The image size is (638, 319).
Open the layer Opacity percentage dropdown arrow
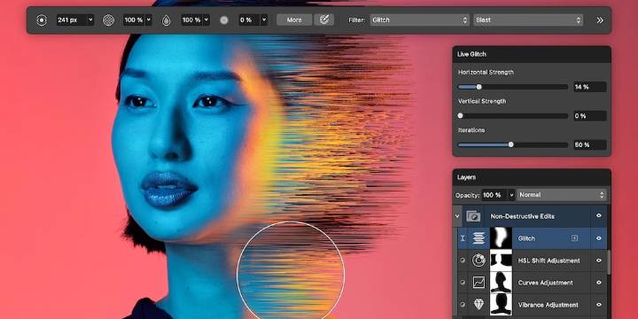[x=511, y=195]
